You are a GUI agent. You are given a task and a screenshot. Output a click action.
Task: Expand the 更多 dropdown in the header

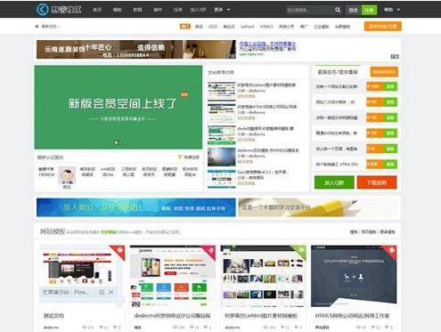pyautogui.click(x=222, y=10)
